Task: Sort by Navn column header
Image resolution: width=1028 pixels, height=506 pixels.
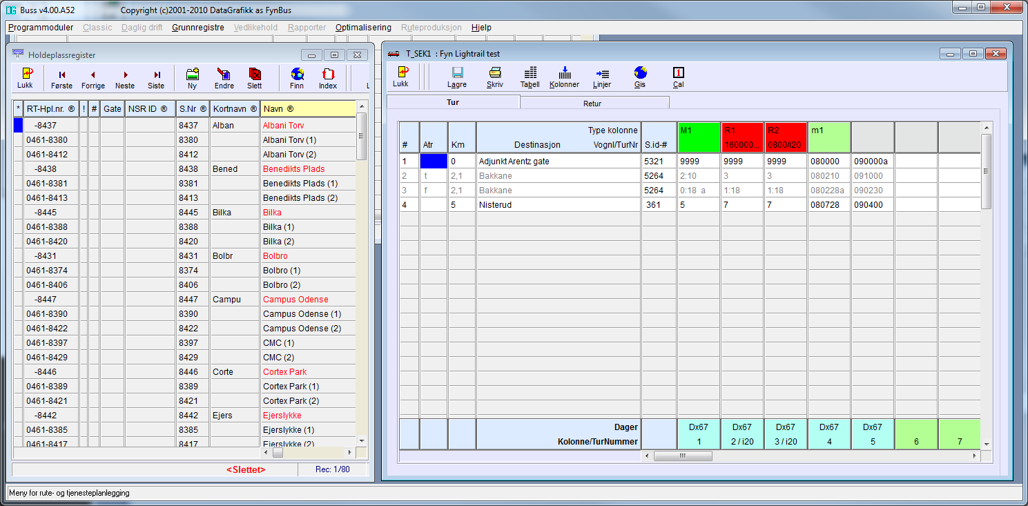Action: click(x=308, y=108)
